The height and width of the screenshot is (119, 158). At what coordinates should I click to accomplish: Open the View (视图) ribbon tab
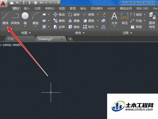tap(62, 8)
